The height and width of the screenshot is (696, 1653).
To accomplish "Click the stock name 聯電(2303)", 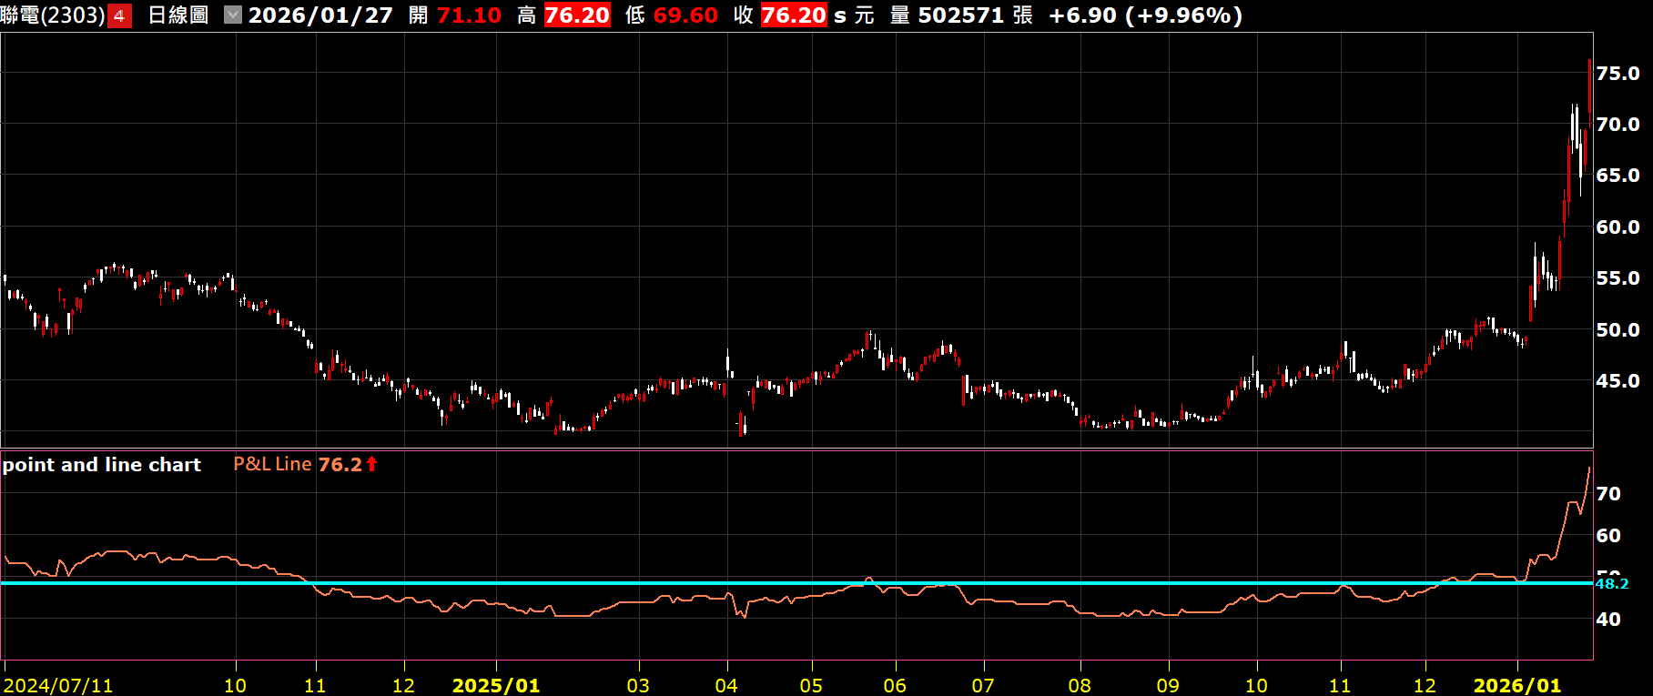I will point(53,15).
